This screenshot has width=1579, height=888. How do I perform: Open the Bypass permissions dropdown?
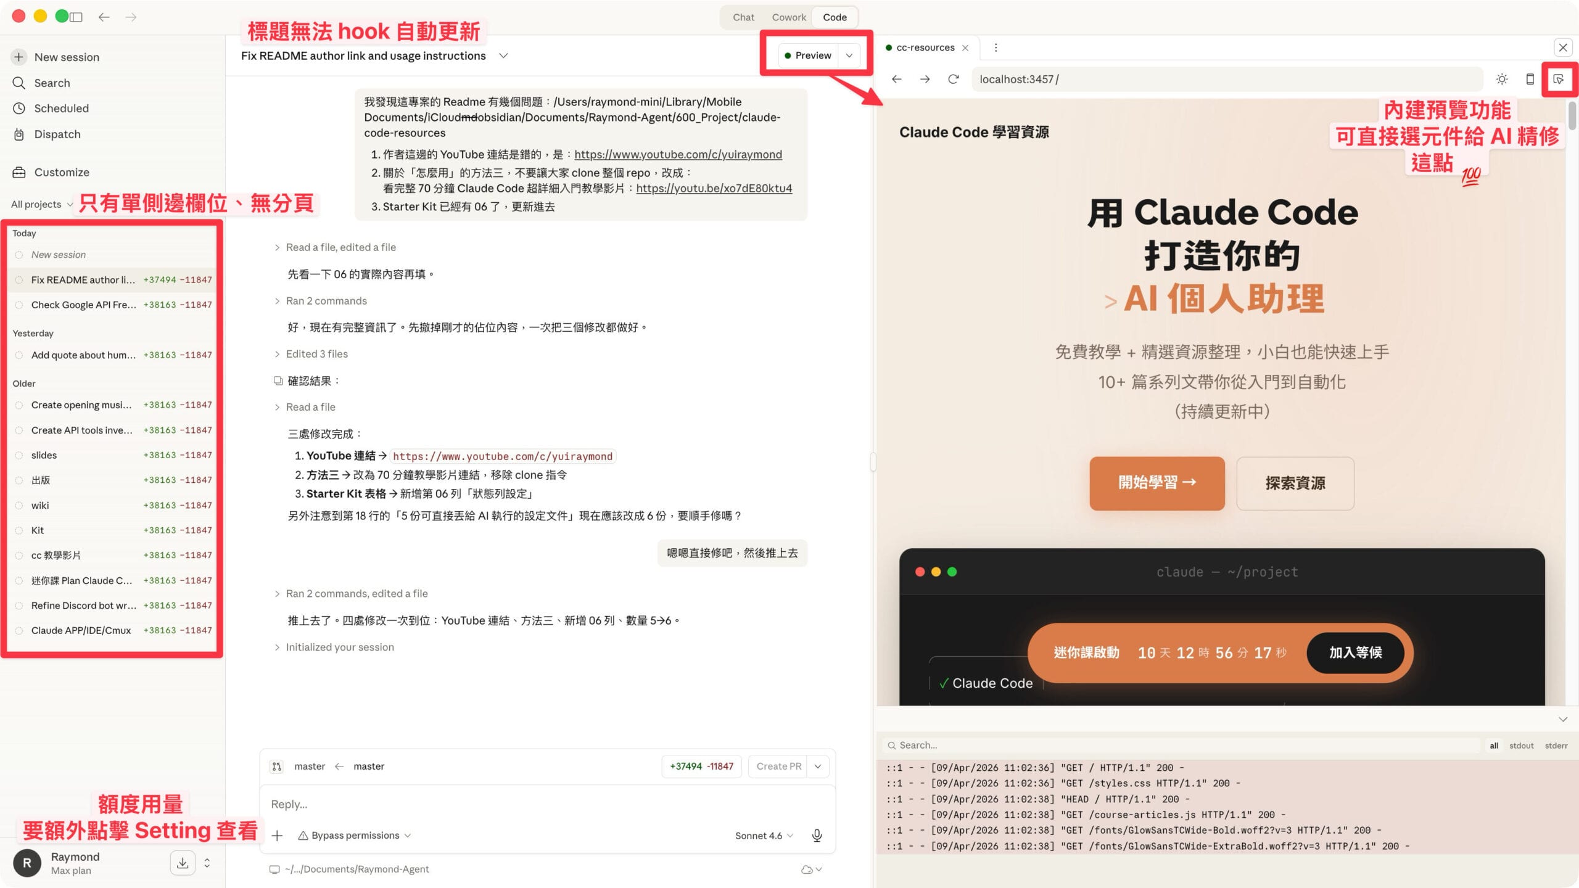pos(355,835)
